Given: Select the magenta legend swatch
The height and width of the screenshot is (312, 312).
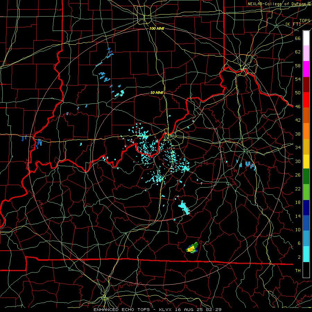Looking at the screenshot, I should [x=306, y=69].
